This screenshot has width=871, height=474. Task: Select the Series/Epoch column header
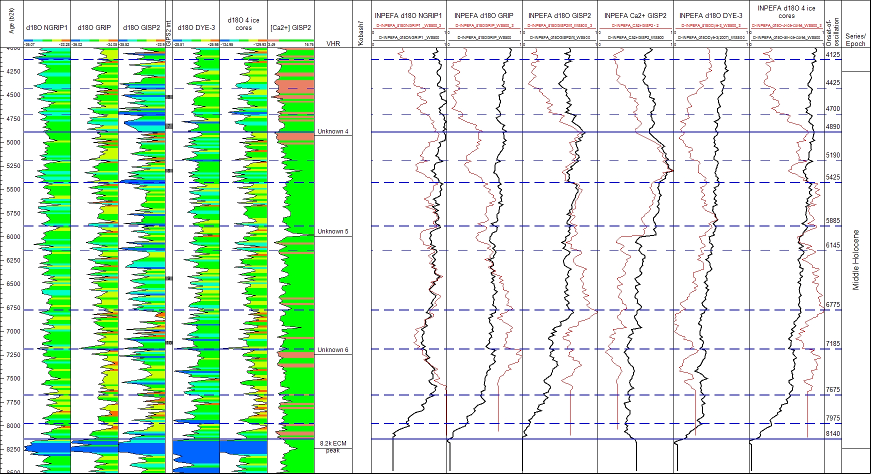855,40
